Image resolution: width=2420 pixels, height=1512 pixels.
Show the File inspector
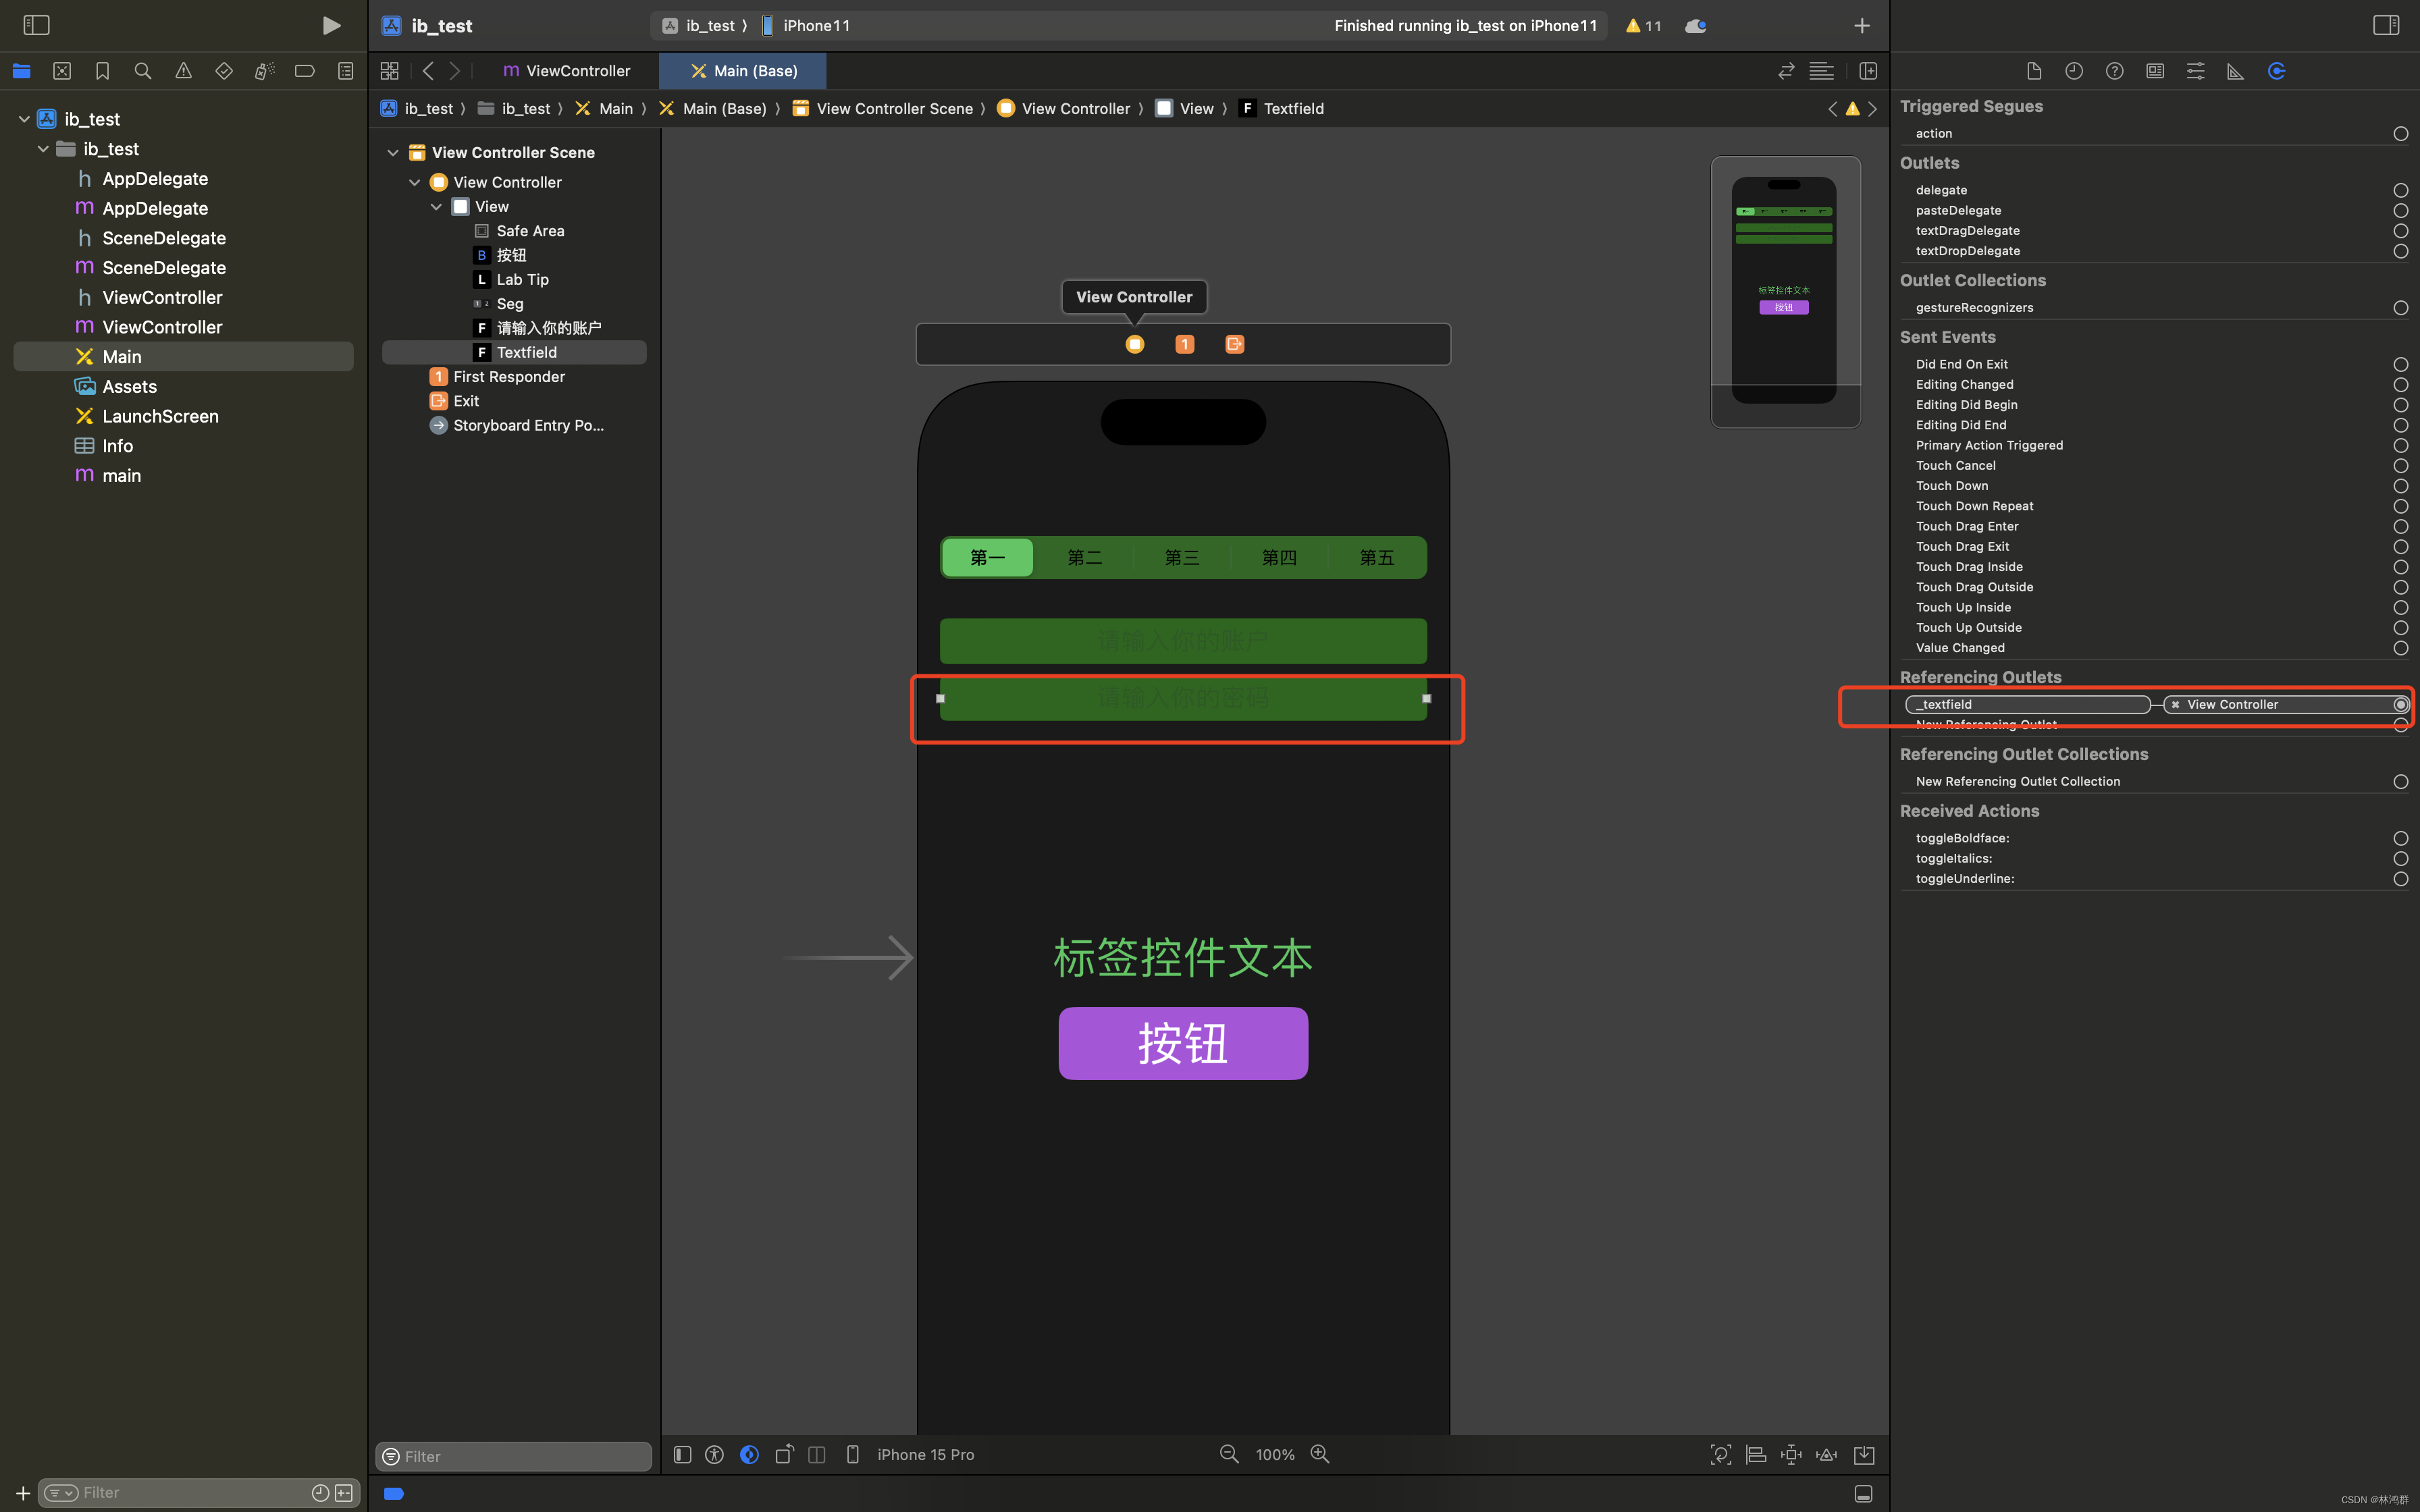pos(2033,71)
